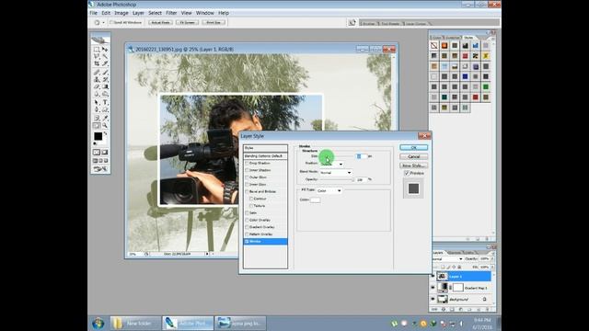Image resolution: width=589 pixels, height=331 pixels.
Task: Enable the Bevel and Emboss checkbox
Action: click(x=247, y=191)
